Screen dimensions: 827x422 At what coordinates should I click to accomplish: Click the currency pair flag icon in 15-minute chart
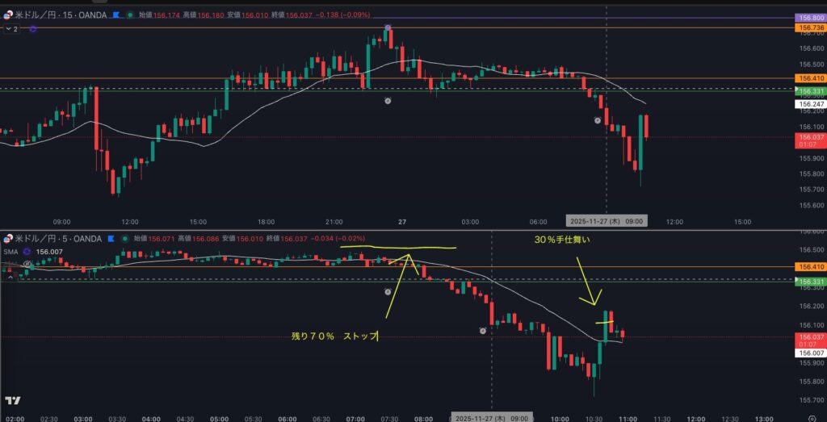pos(8,15)
